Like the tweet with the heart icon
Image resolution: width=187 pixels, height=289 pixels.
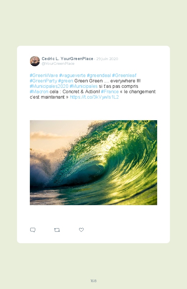(81, 230)
